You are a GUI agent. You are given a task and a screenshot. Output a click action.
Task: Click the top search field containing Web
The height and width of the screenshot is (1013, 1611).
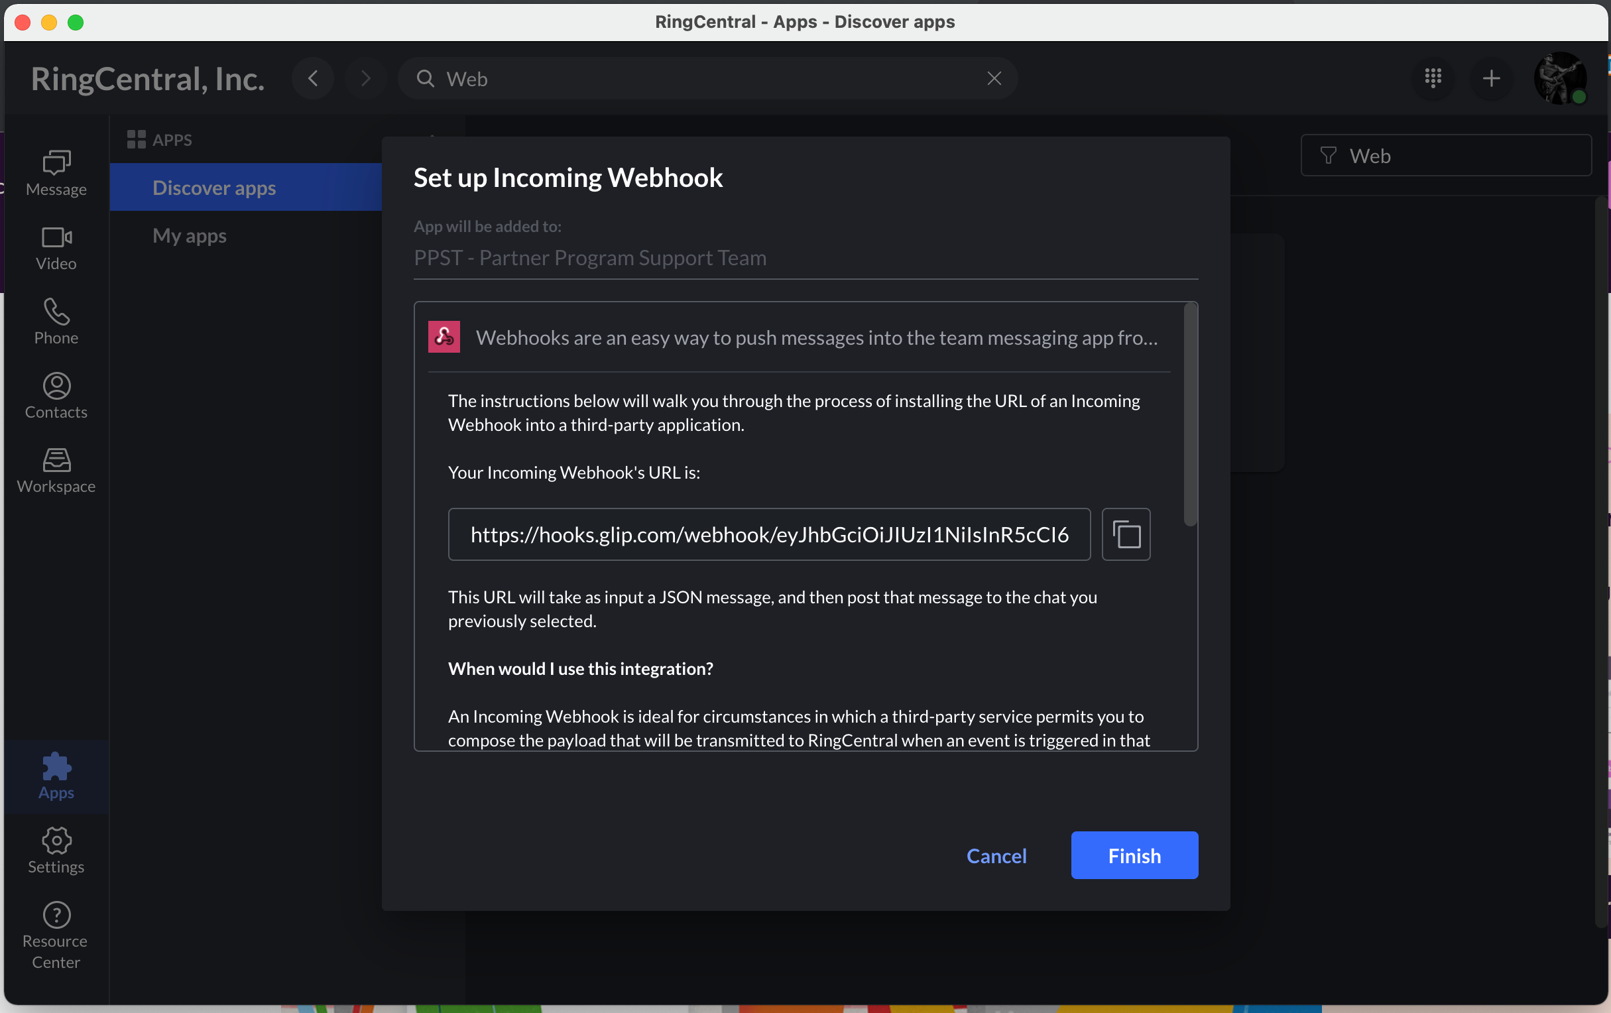(708, 78)
